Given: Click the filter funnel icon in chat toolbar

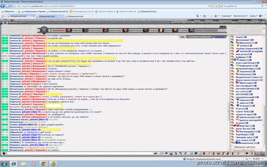Looking at the screenshot, I should [x=166, y=154].
